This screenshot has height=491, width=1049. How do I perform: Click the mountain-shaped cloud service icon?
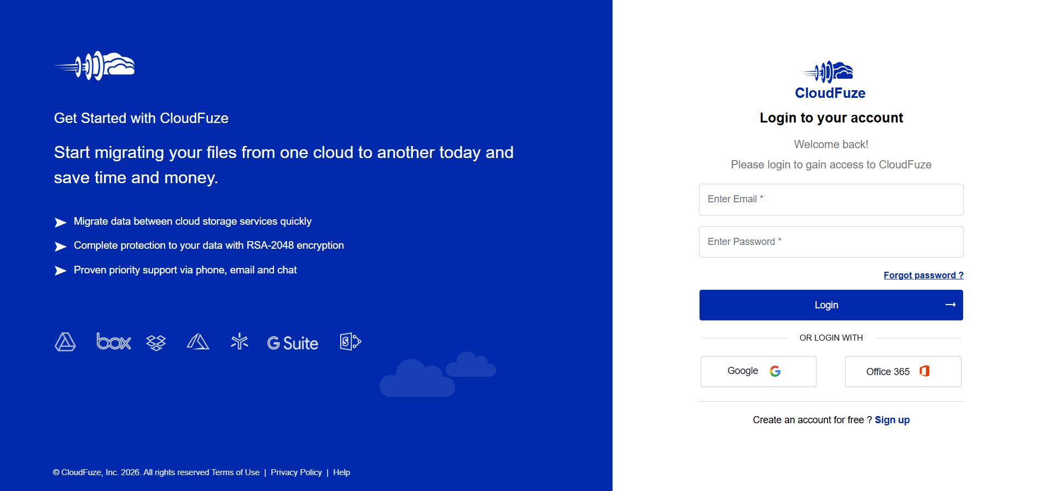coord(198,342)
